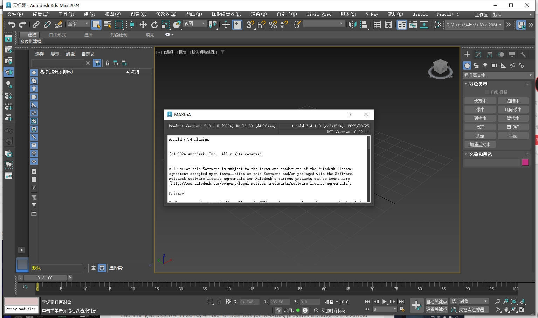
Task: Collapse the 名称和颜色 rollout
Action: pyautogui.click(x=480, y=154)
